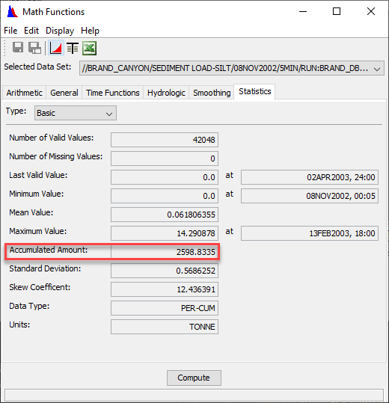Open the File menu
Image resolution: width=389 pixels, height=403 pixels.
pos(10,31)
